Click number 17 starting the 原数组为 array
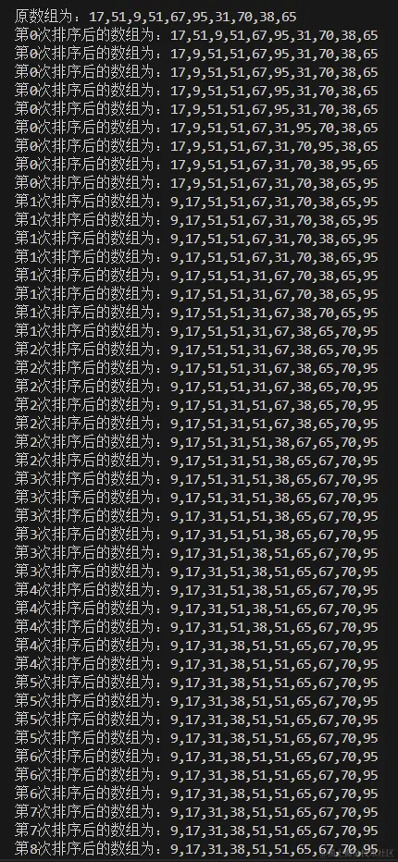This screenshot has height=862, width=398. [95, 17]
